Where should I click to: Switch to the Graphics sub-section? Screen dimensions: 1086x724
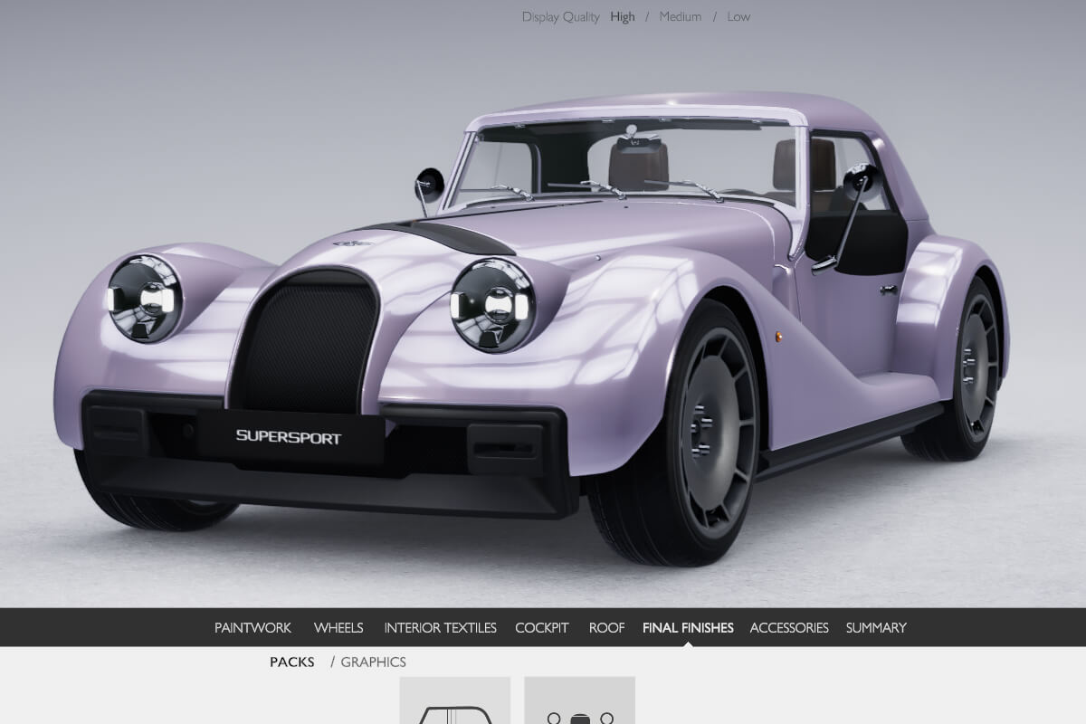click(373, 662)
